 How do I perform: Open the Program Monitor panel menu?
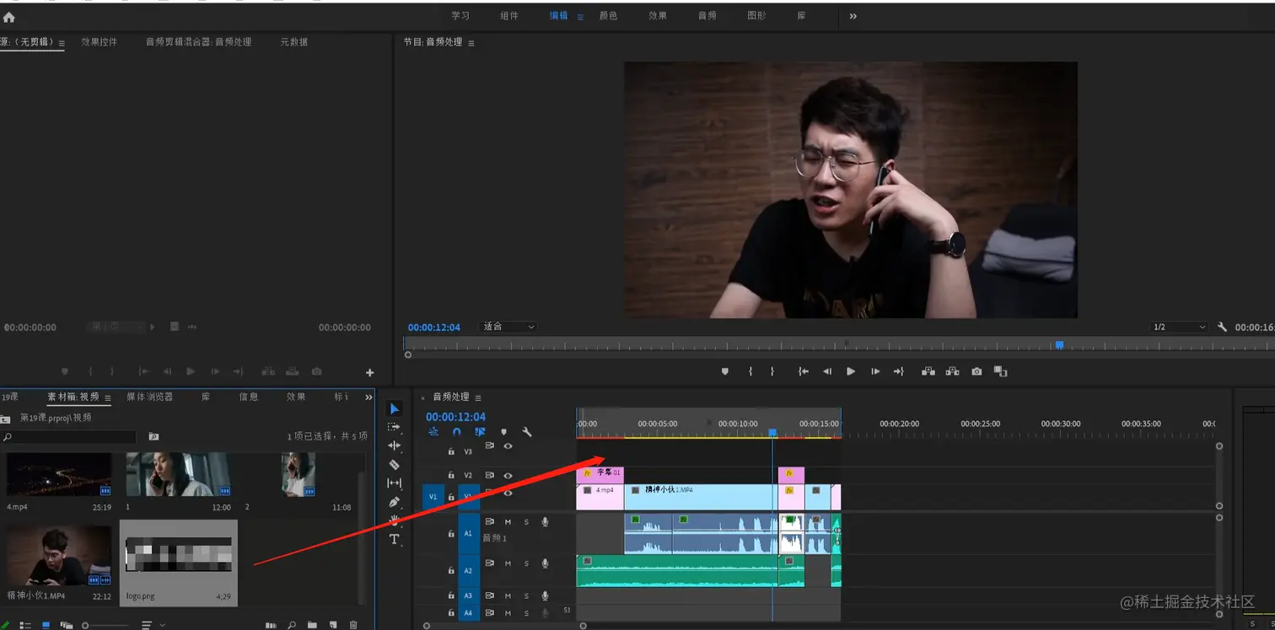[471, 43]
